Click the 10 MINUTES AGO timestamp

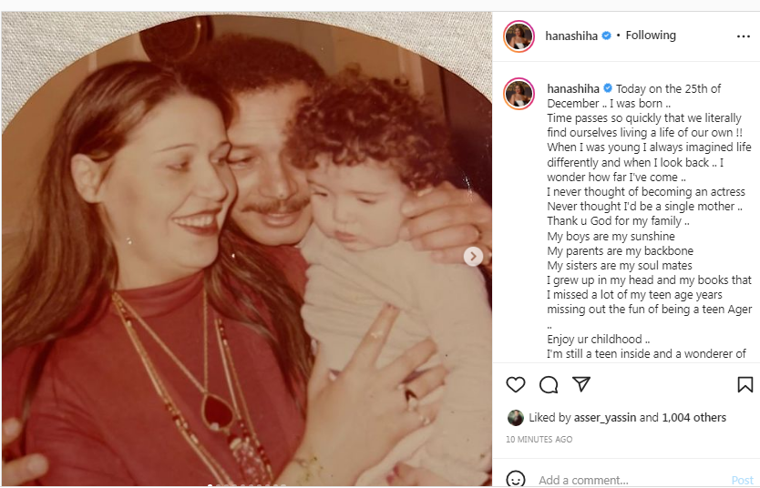539,439
